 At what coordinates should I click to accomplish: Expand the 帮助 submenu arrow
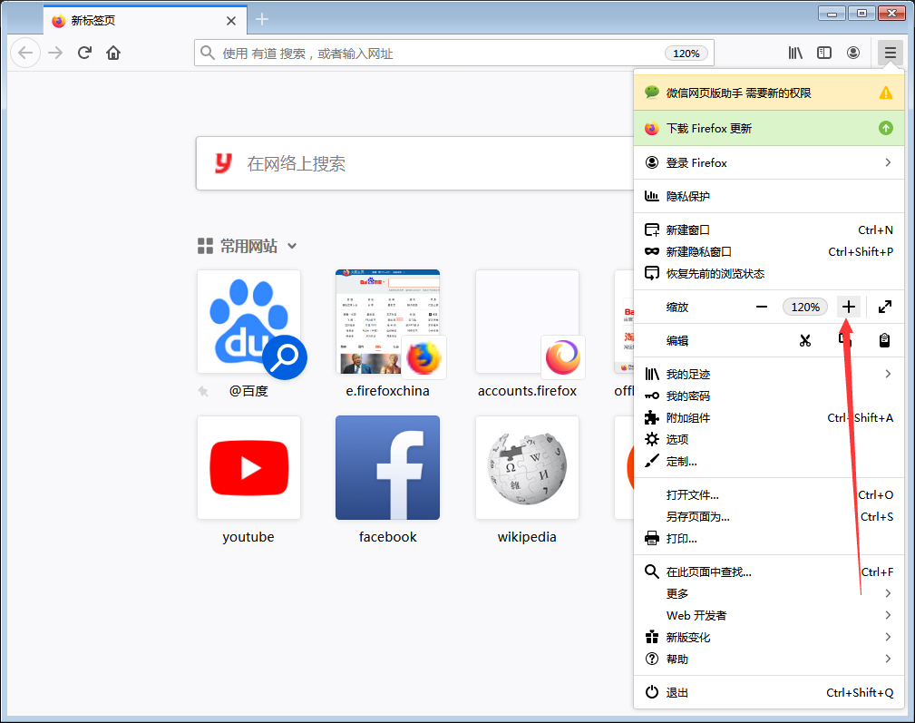(x=887, y=659)
